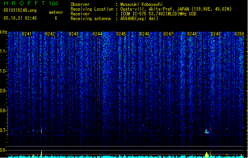Viewport: 248px width, 158px height.
Task: Click the 0247 time marker
Action: (168, 34)
